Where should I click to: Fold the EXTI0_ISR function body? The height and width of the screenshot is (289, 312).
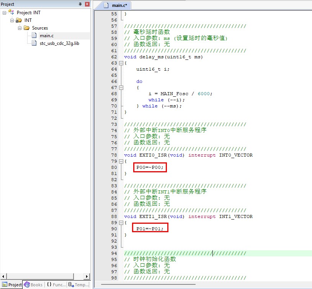[x=121, y=161]
